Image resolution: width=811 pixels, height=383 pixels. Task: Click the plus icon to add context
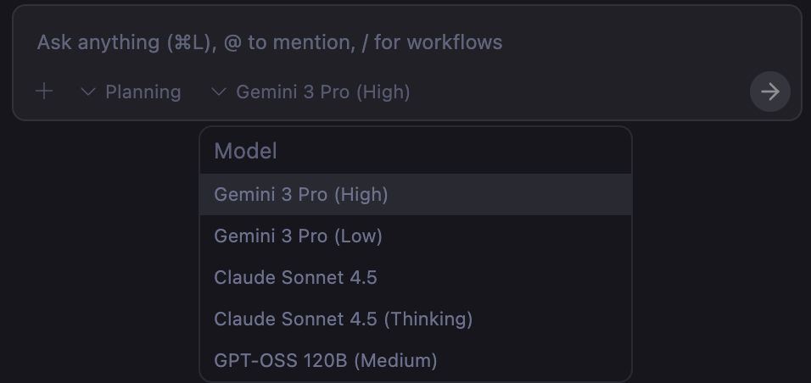(44, 92)
